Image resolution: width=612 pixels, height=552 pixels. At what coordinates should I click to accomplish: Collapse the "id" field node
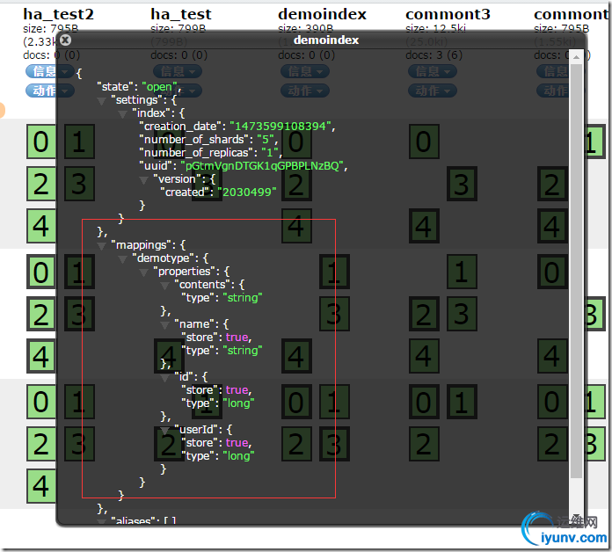164,378
